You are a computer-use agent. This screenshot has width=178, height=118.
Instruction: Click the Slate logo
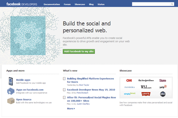tap(163, 81)
